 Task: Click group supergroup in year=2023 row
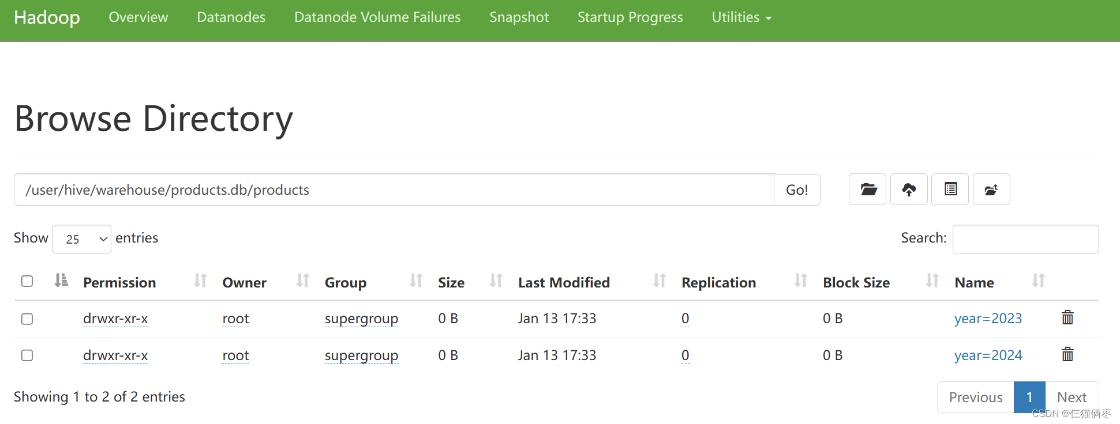(361, 319)
